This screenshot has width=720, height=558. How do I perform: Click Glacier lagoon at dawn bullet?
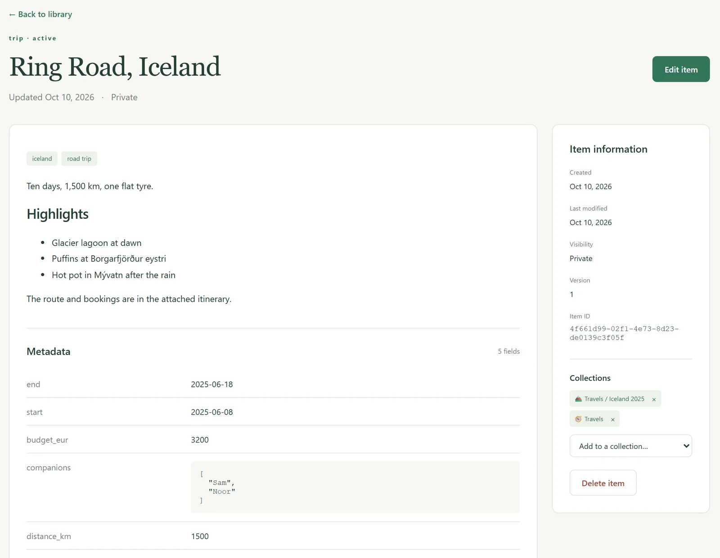(x=96, y=243)
